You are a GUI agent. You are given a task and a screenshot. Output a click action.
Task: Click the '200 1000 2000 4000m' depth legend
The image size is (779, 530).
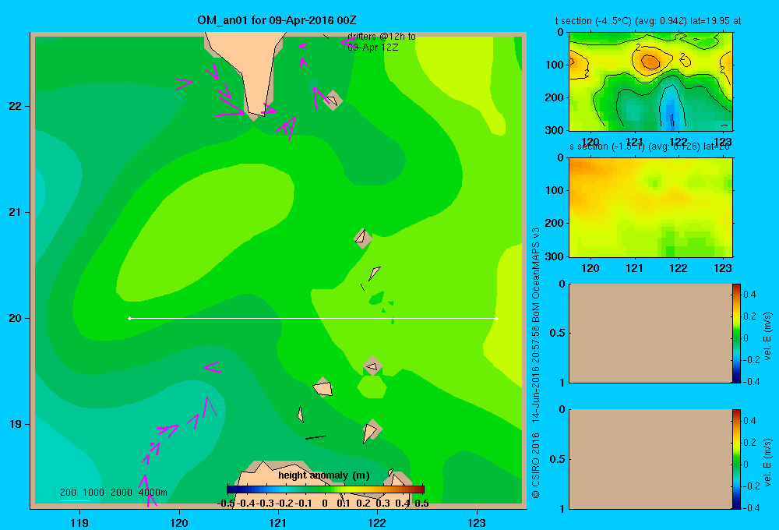click(x=113, y=493)
